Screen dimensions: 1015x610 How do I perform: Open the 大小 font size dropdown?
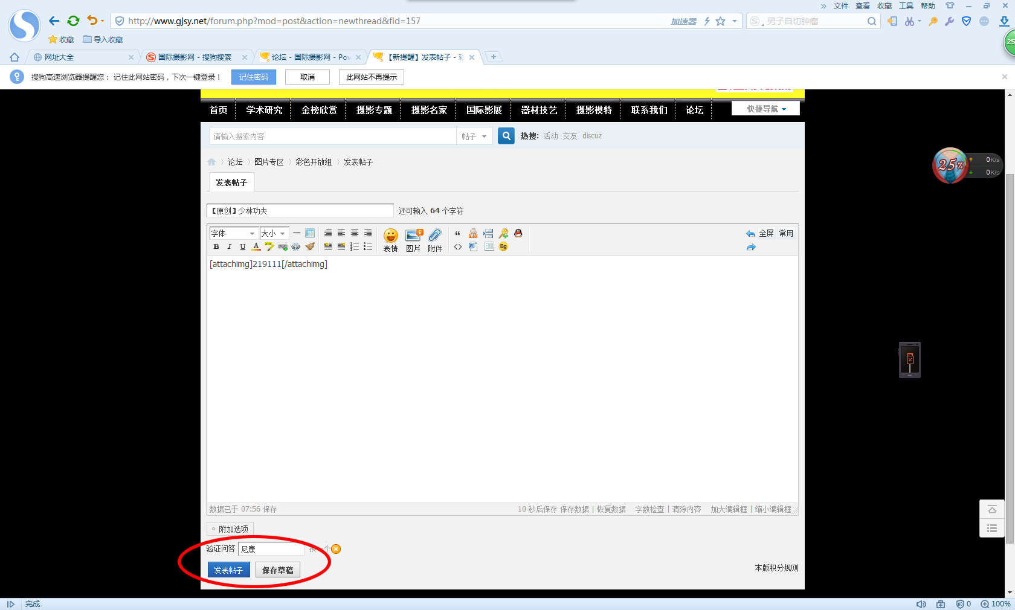pos(274,233)
